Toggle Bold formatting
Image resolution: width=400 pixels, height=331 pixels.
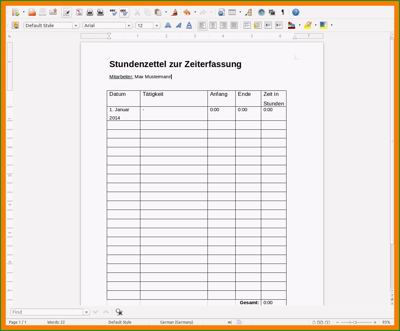click(168, 25)
